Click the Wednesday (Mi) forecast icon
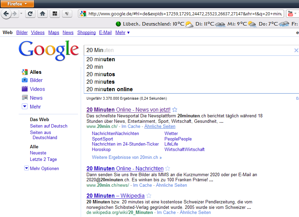Screen dimensions: 299x217 [x=252, y=24]
